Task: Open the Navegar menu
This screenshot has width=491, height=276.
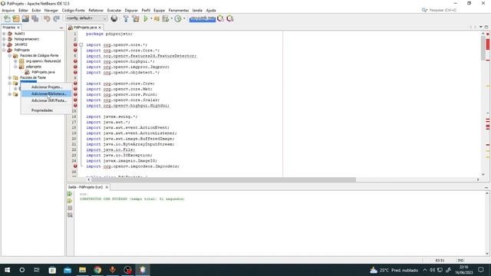Action: 51,10
